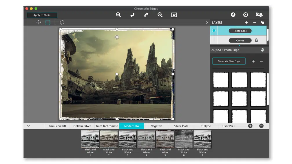Click the ADJUST : Photo Edge header
Viewport: 292px width, 164px height.
tap(225, 50)
